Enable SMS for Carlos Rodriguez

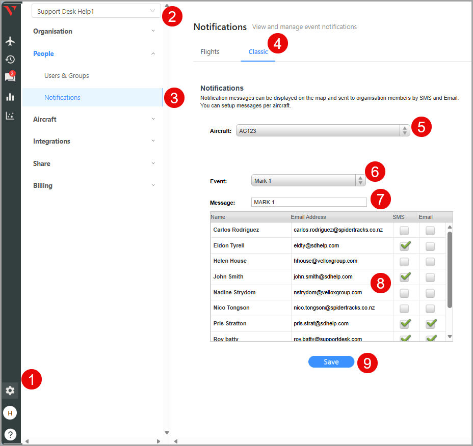(x=404, y=231)
